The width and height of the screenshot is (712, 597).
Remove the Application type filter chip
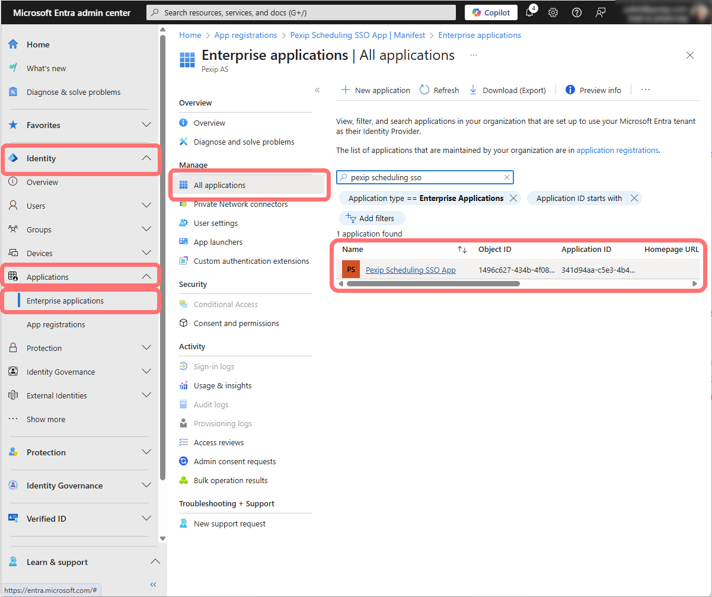(513, 199)
